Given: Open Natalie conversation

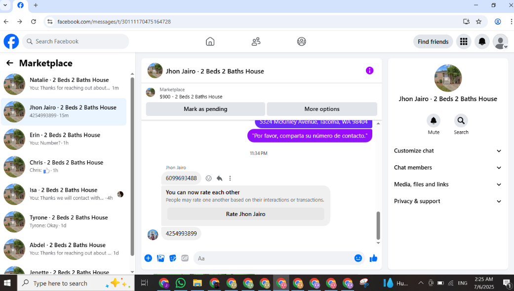Looking at the screenshot, I should [x=64, y=84].
